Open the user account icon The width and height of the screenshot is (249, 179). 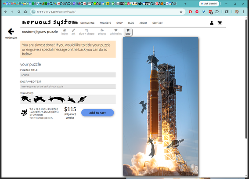coord(212,23)
